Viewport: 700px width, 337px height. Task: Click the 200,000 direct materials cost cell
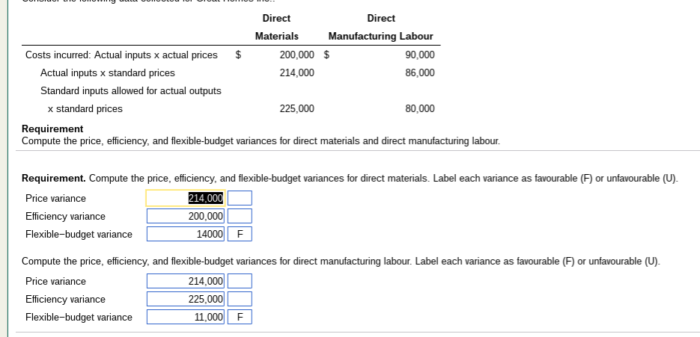(x=297, y=55)
